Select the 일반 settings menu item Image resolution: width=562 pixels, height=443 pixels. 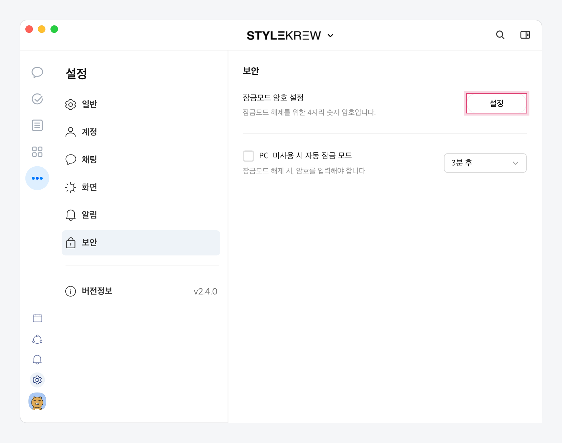point(89,104)
